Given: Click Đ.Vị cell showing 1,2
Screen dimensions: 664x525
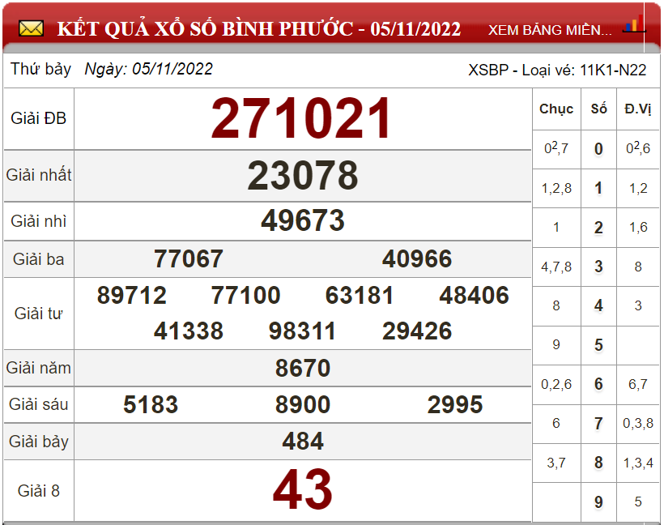Looking at the screenshot, I should pos(638,188).
